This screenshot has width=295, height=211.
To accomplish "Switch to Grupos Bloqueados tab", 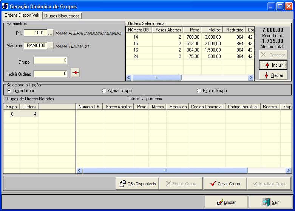I will coord(62,16).
